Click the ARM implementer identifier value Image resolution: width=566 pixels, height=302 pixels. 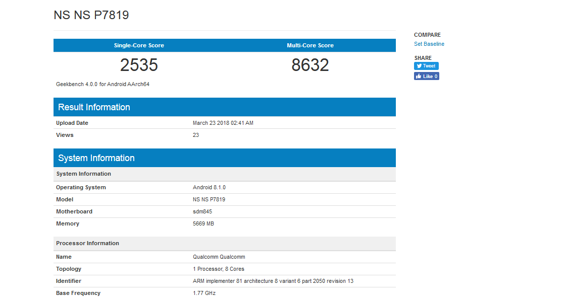[x=273, y=281]
